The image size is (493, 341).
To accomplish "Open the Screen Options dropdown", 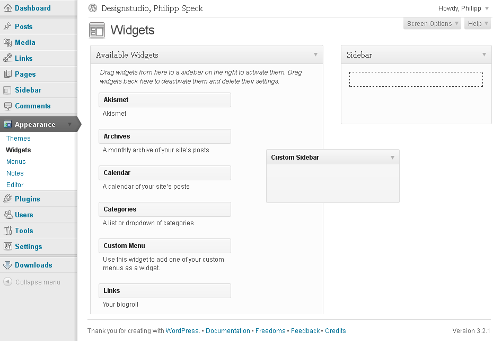I will [x=432, y=23].
